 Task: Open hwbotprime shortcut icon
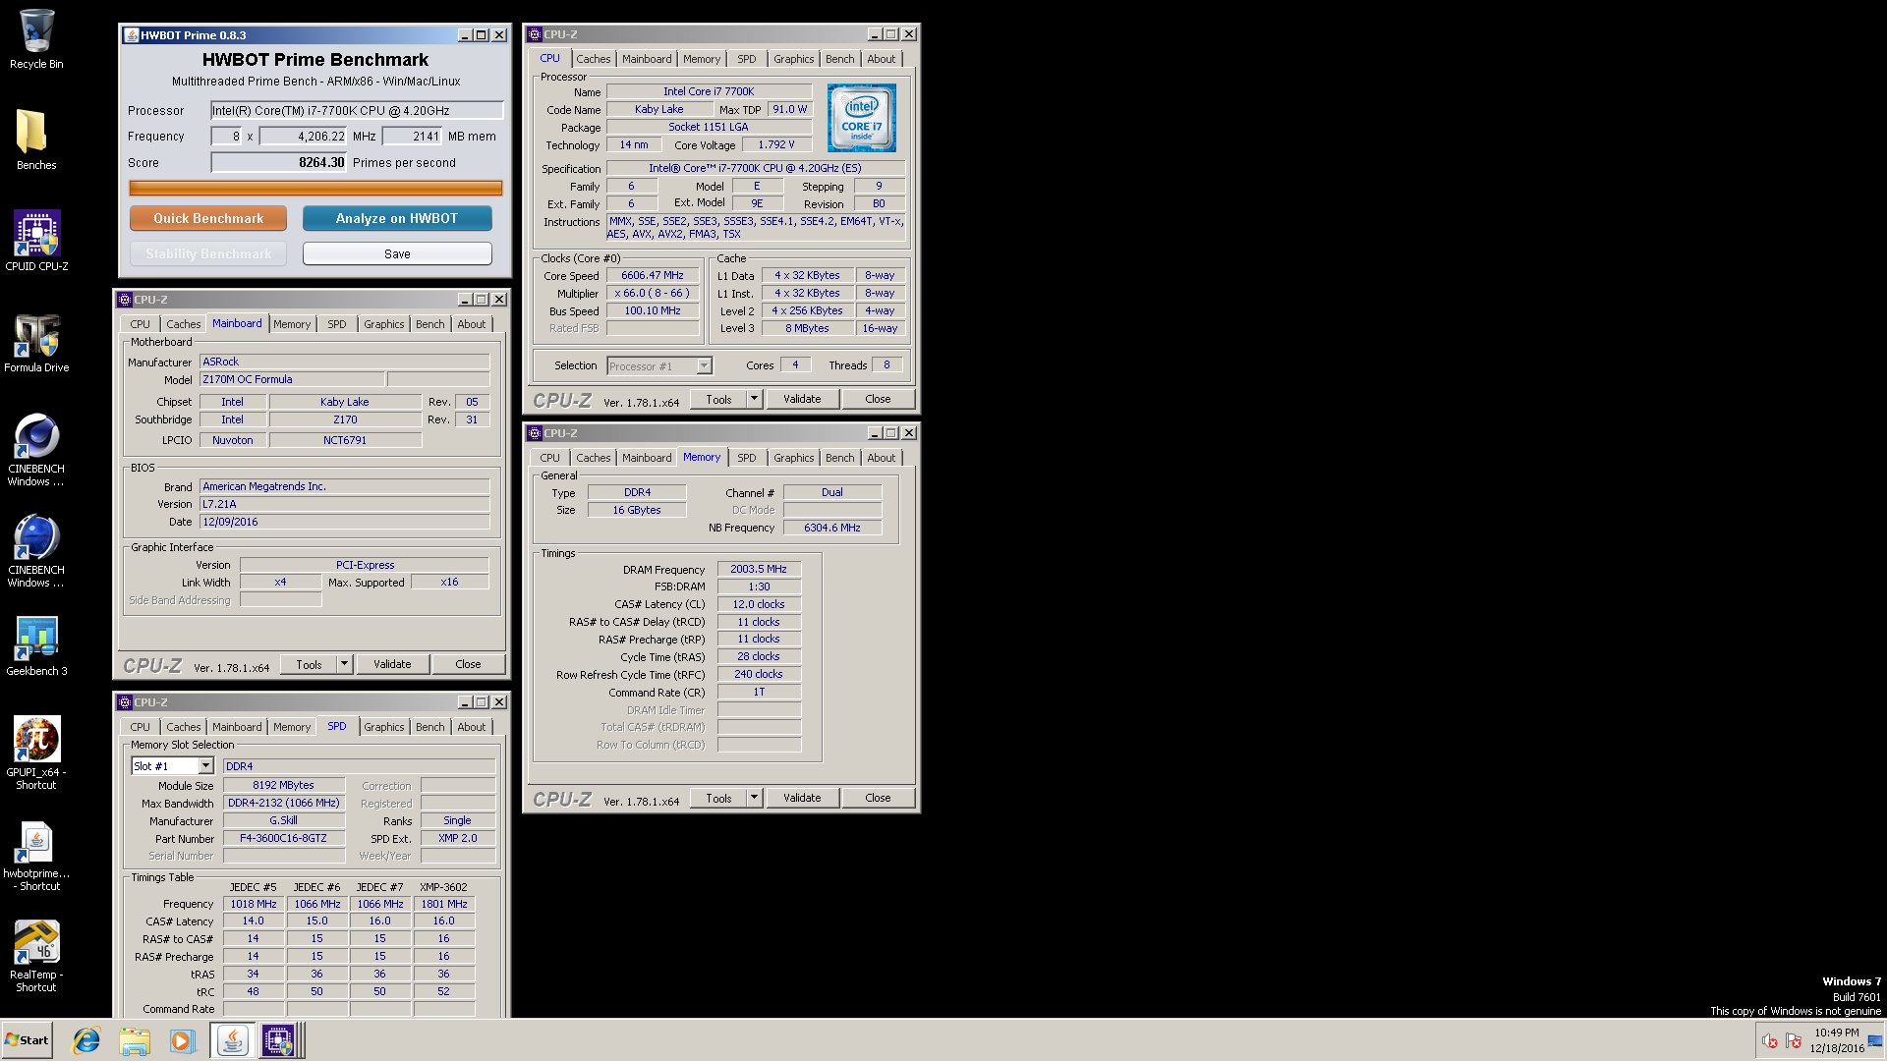click(36, 854)
